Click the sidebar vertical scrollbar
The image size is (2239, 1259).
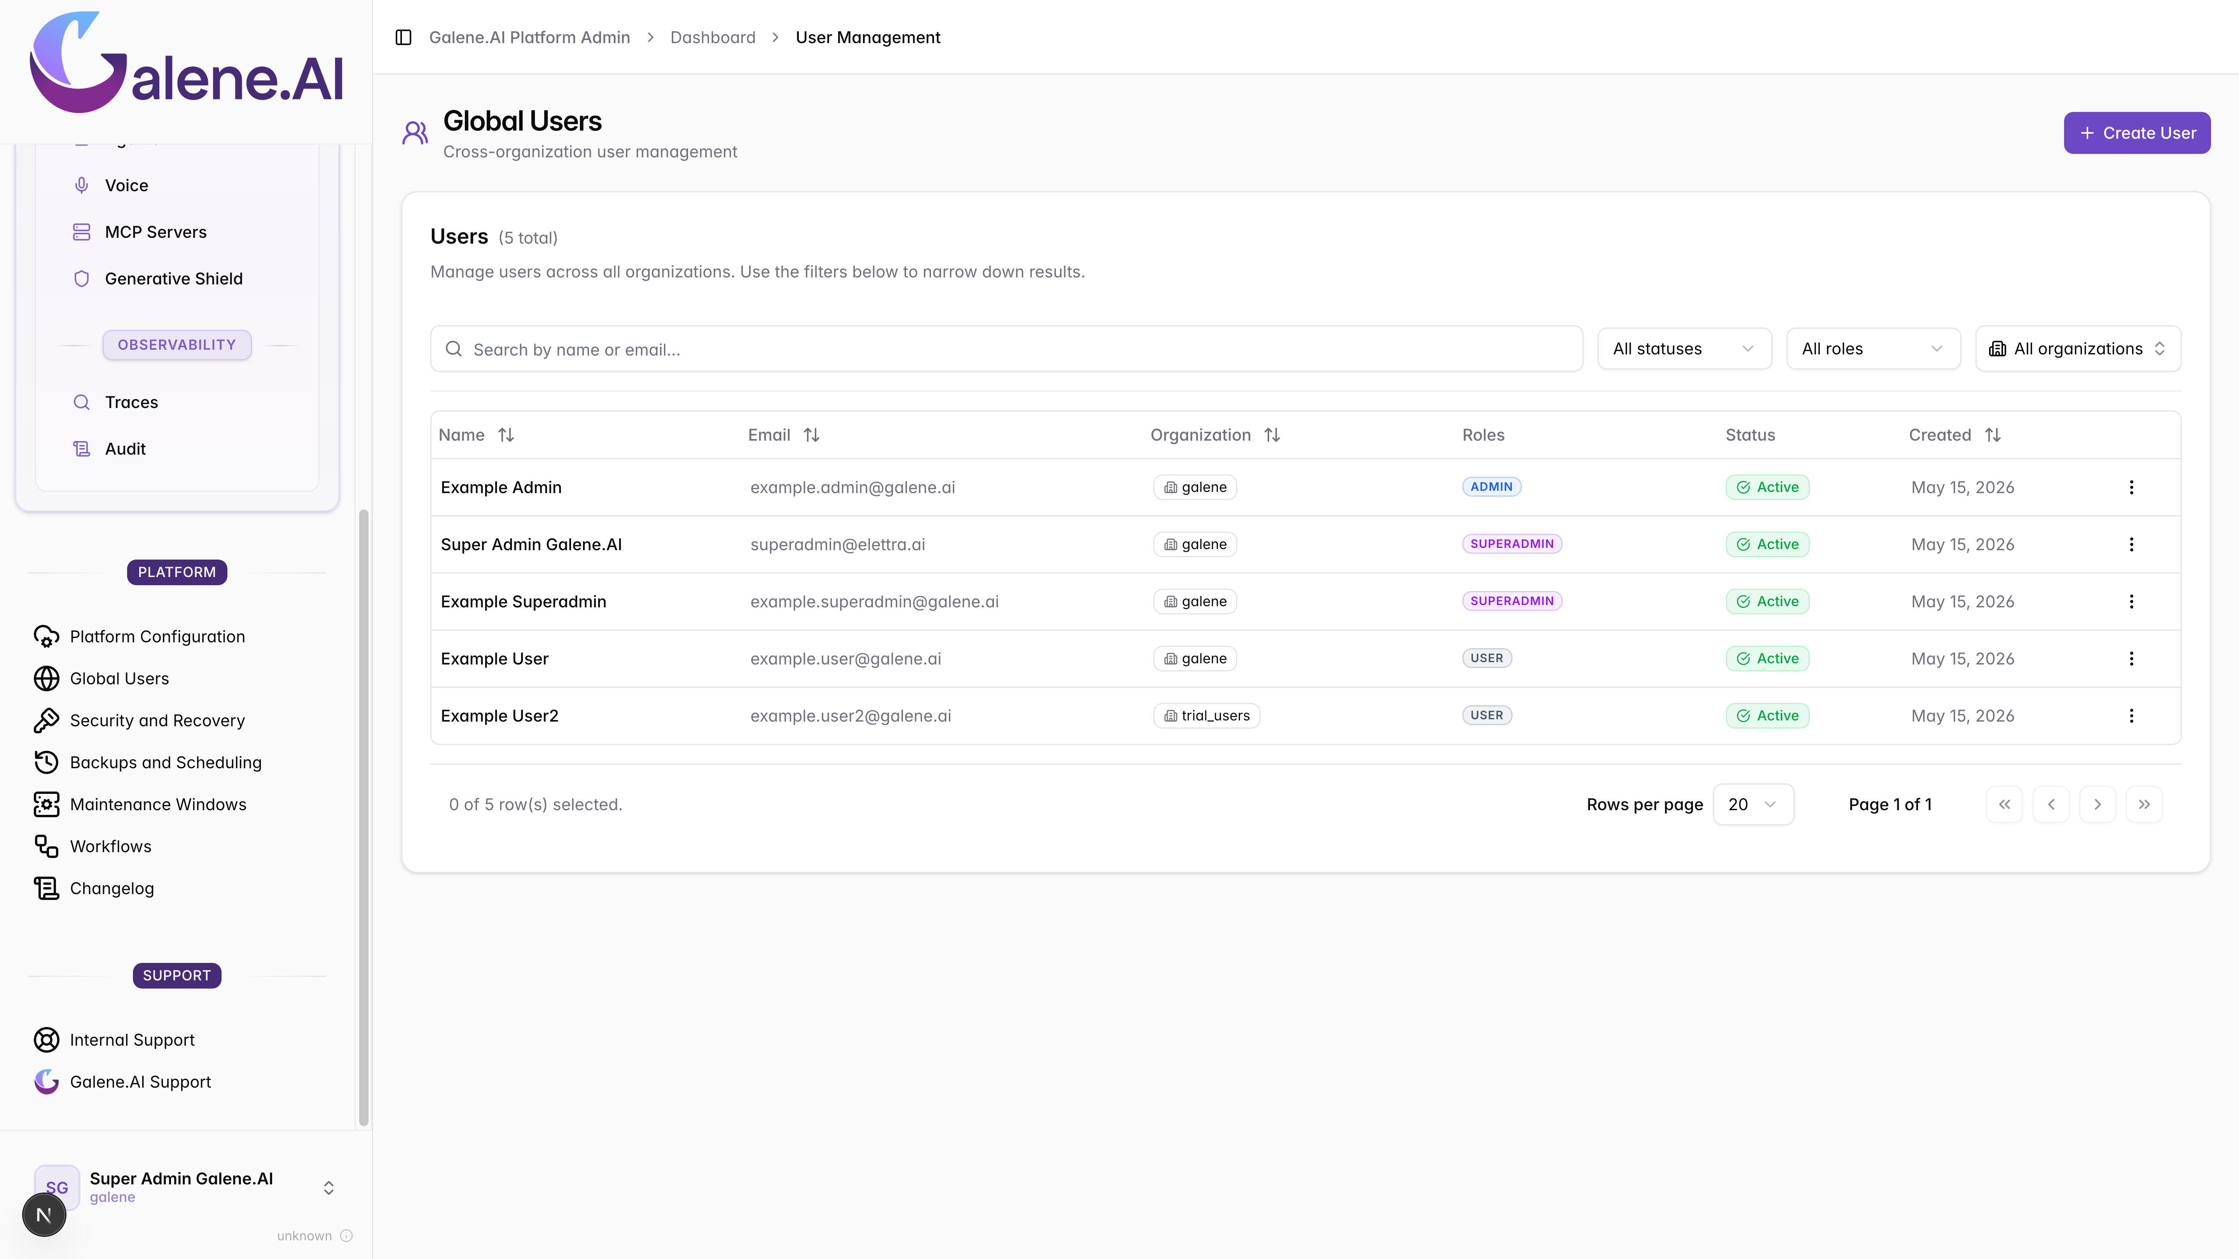pos(363,817)
